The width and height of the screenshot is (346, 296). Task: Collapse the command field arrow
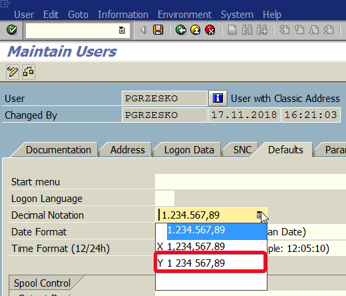(143, 30)
